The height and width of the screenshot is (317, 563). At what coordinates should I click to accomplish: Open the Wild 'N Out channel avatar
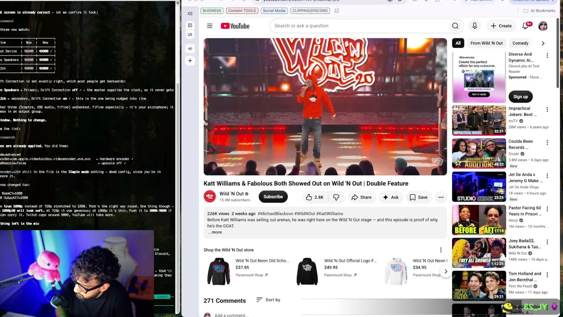[210, 196]
